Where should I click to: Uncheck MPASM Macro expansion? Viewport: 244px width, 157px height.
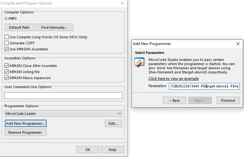[x=7, y=78]
